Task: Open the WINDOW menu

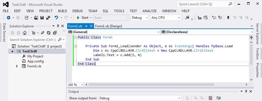Action: 169,11
